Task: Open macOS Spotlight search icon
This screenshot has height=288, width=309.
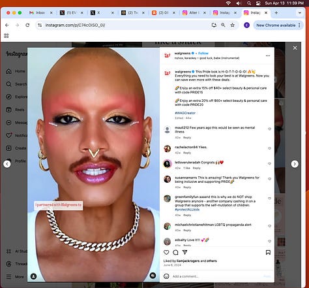Action: 249,3
